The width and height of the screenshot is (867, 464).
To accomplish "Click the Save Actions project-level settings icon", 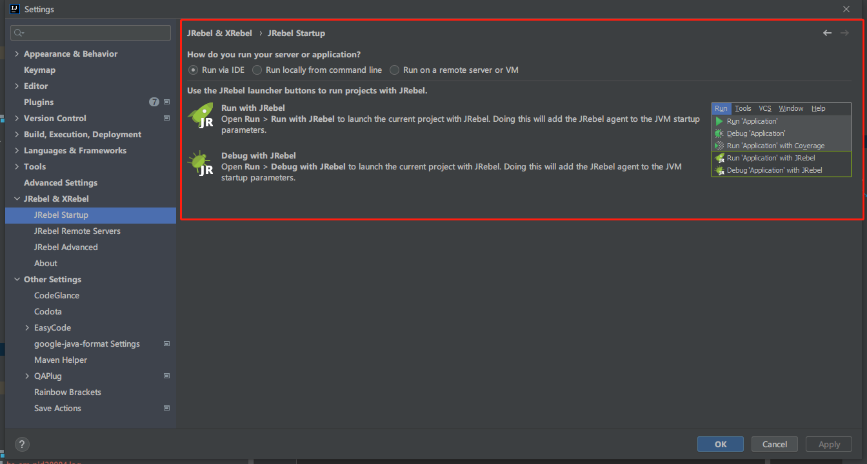I will (166, 408).
